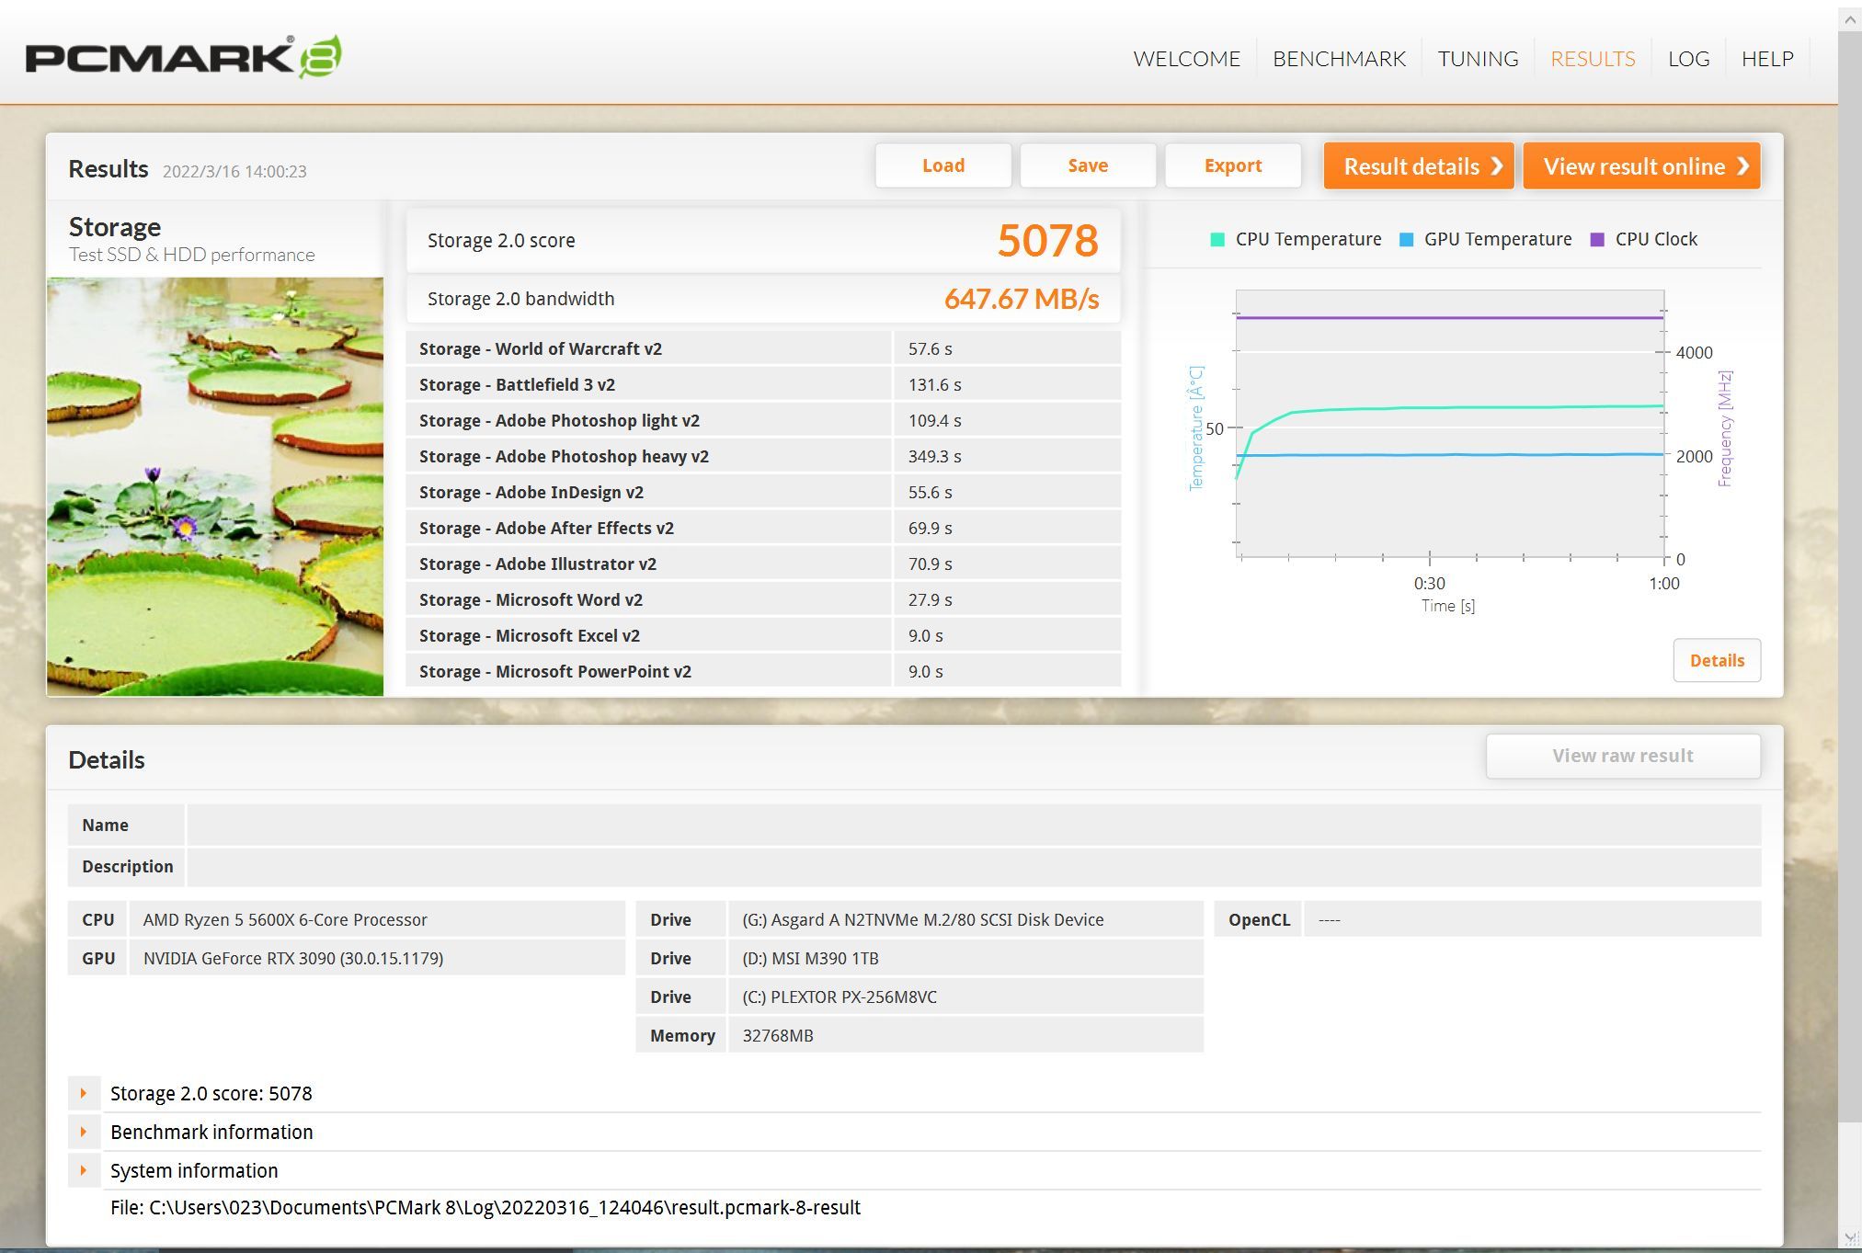Save the benchmark result
This screenshot has width=1862, height=1253.
[1088, 165]
